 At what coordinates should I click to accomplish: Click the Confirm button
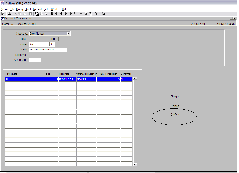pos(175,114)
